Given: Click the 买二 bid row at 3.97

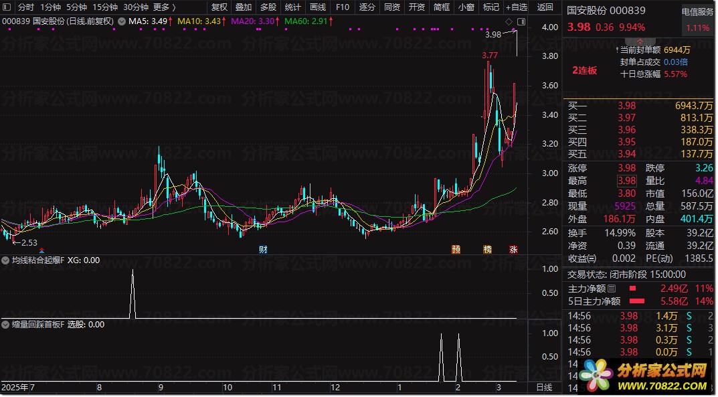Looking at the screenshot, I should tap(640, 118).
